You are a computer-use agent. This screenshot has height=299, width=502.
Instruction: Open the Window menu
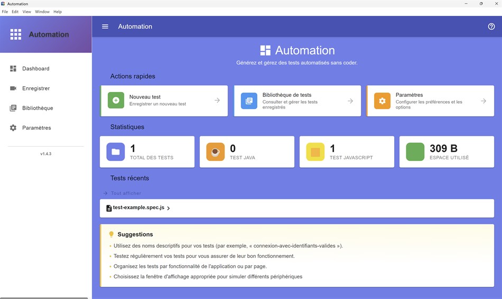click(x=42, y=12)
